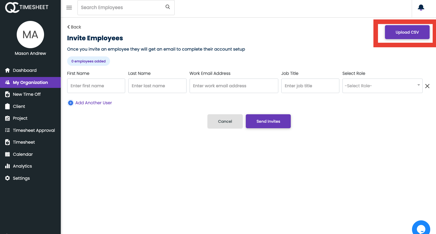Open the Timesheet Approval icon
The image size is (436, 234).
(7, 130)
